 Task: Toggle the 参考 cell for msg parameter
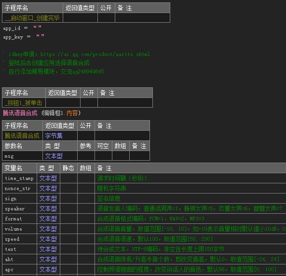86,156
